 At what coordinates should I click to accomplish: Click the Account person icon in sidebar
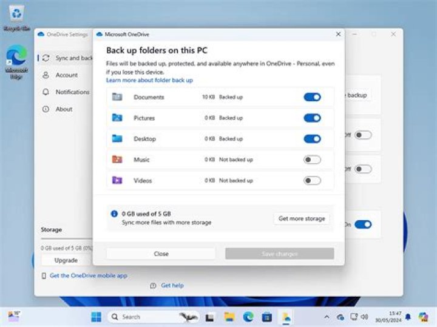pyautogui.click(x=46, y=75)
